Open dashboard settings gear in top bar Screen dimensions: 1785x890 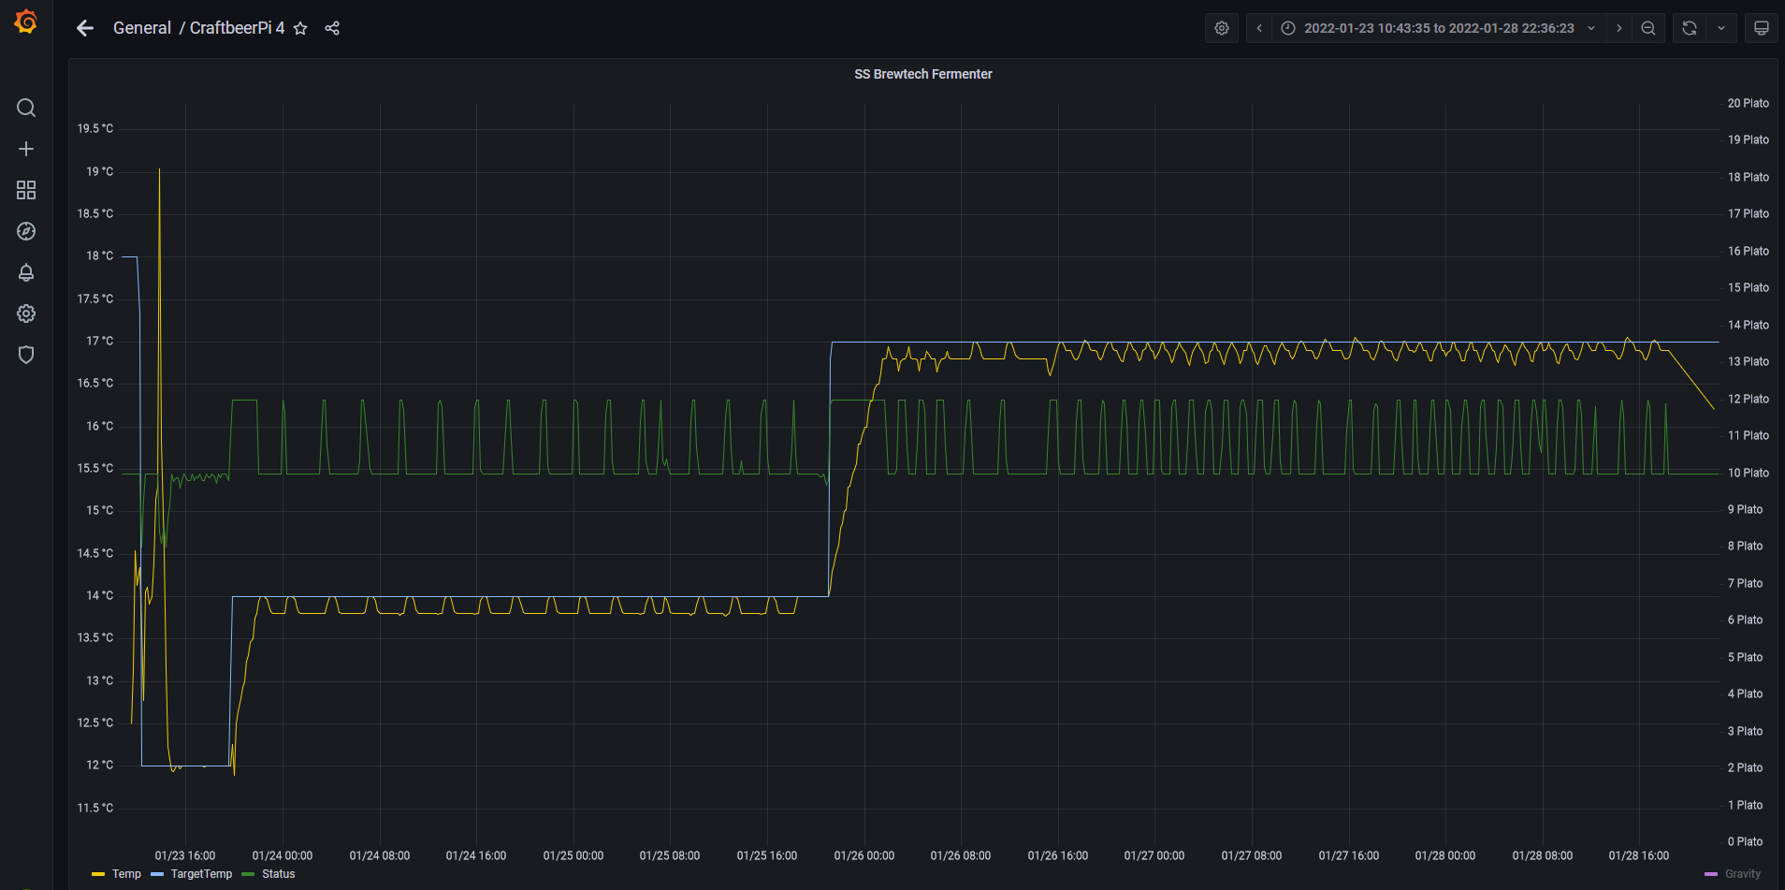pyautogui.click(x=1221, y=28)
